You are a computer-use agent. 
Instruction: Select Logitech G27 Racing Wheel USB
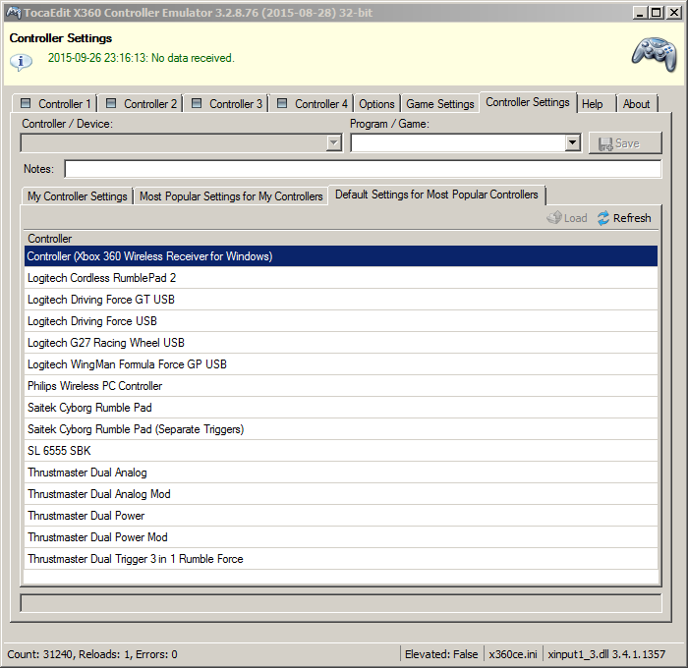340,343
